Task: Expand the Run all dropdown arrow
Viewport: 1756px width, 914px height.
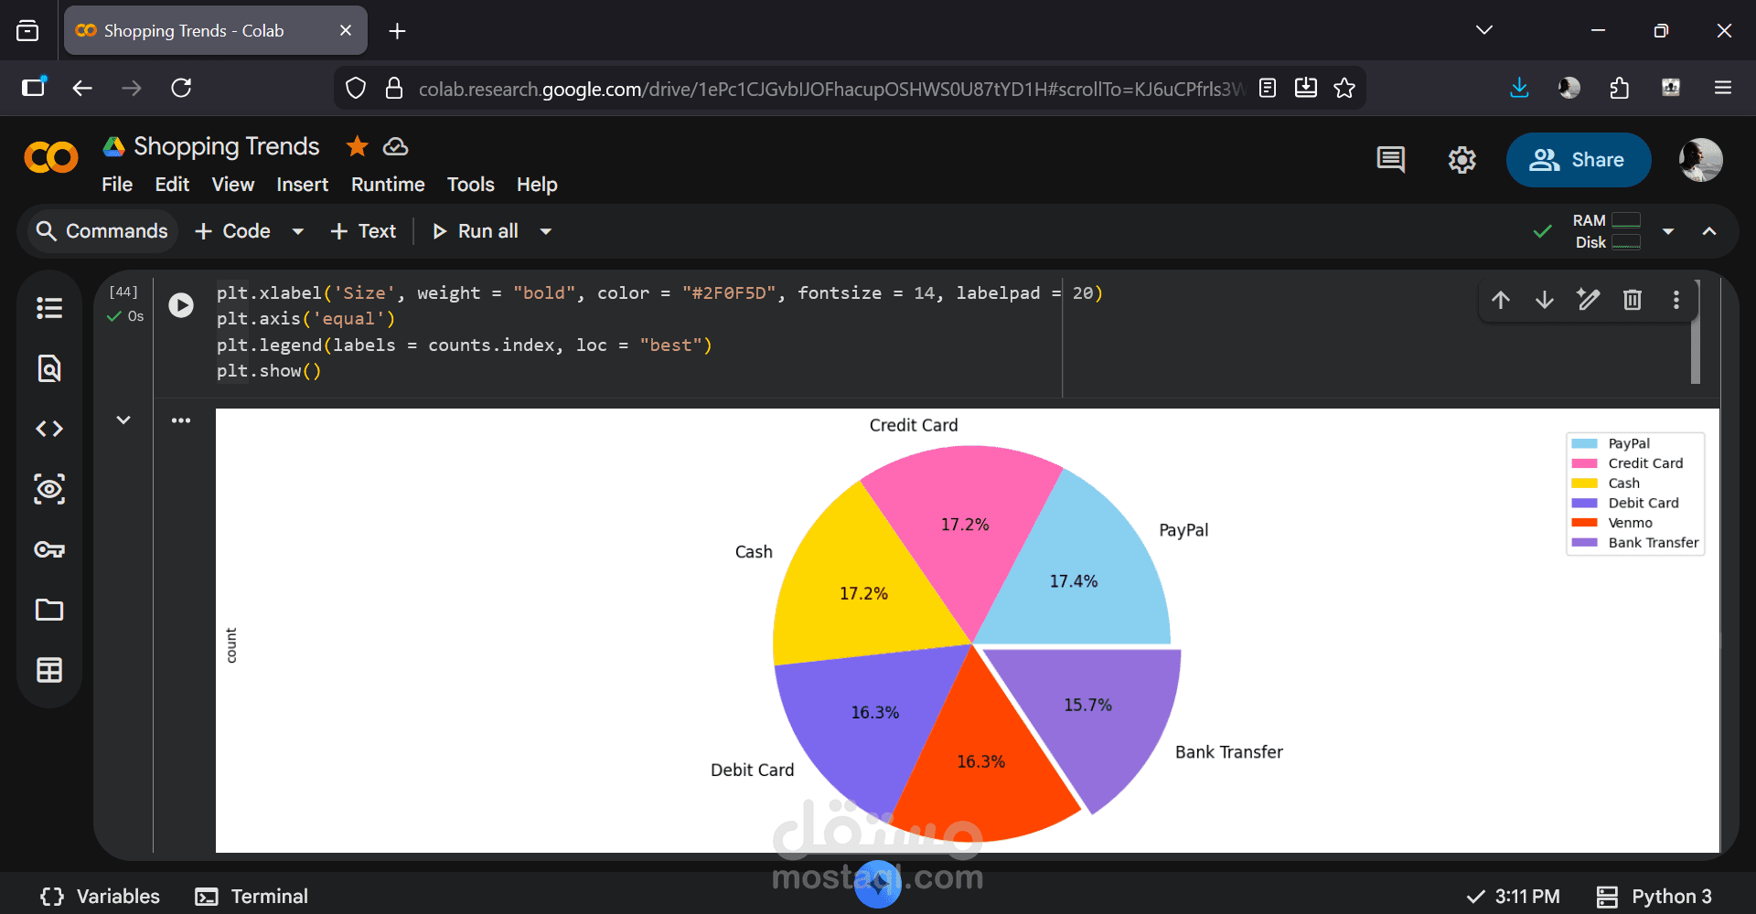Action: (x=546, y=231)
